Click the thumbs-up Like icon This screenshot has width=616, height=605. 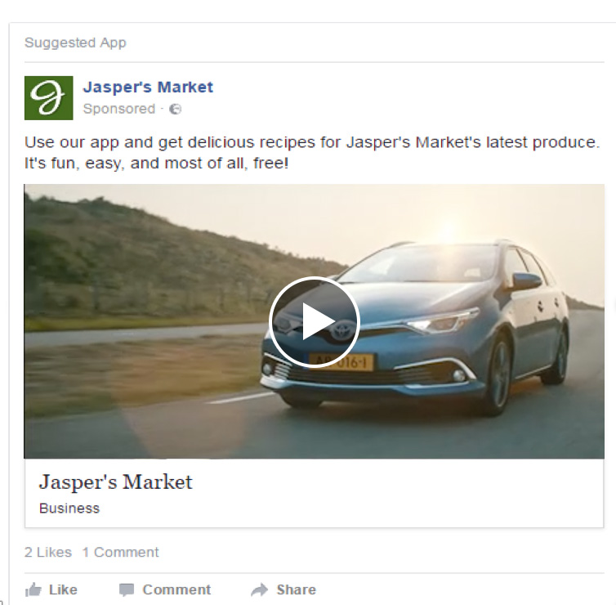[x=33, y=589]
